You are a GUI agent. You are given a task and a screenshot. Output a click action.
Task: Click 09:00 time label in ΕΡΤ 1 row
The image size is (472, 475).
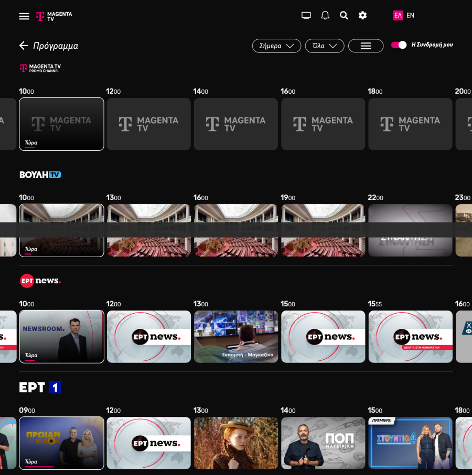[x=27, y=411]
